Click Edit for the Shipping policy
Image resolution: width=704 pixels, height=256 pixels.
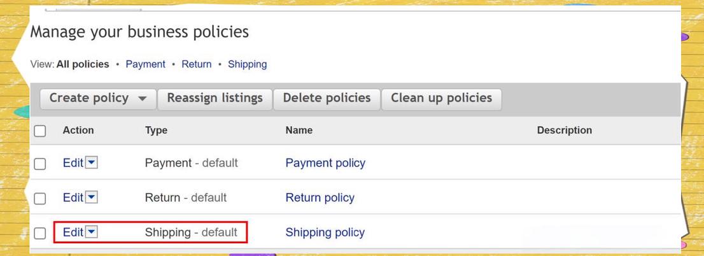click(x=73, y=232)
